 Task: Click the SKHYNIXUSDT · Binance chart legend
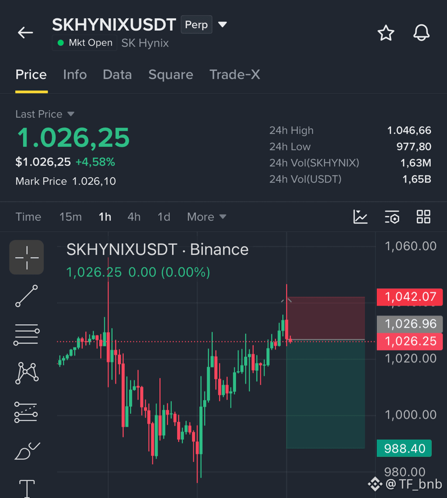(x=158, y=250)
